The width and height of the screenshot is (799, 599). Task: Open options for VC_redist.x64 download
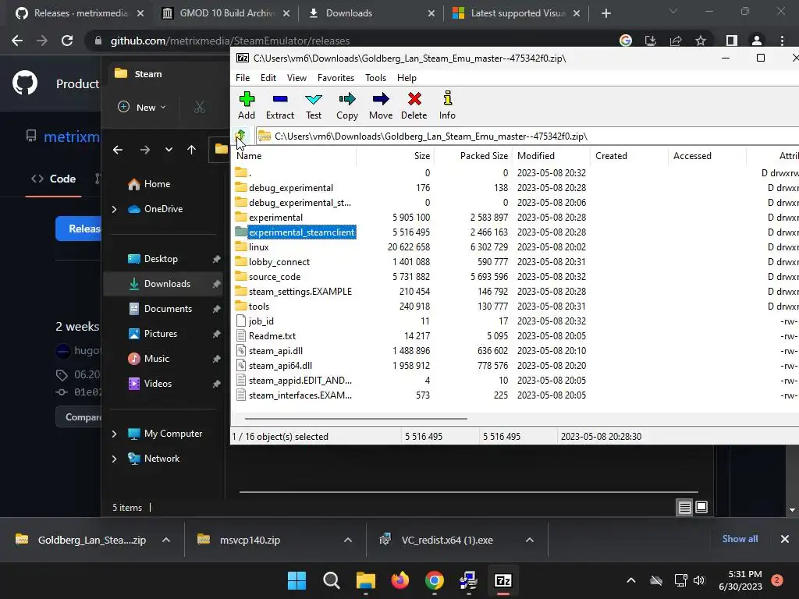coord(530,540)
